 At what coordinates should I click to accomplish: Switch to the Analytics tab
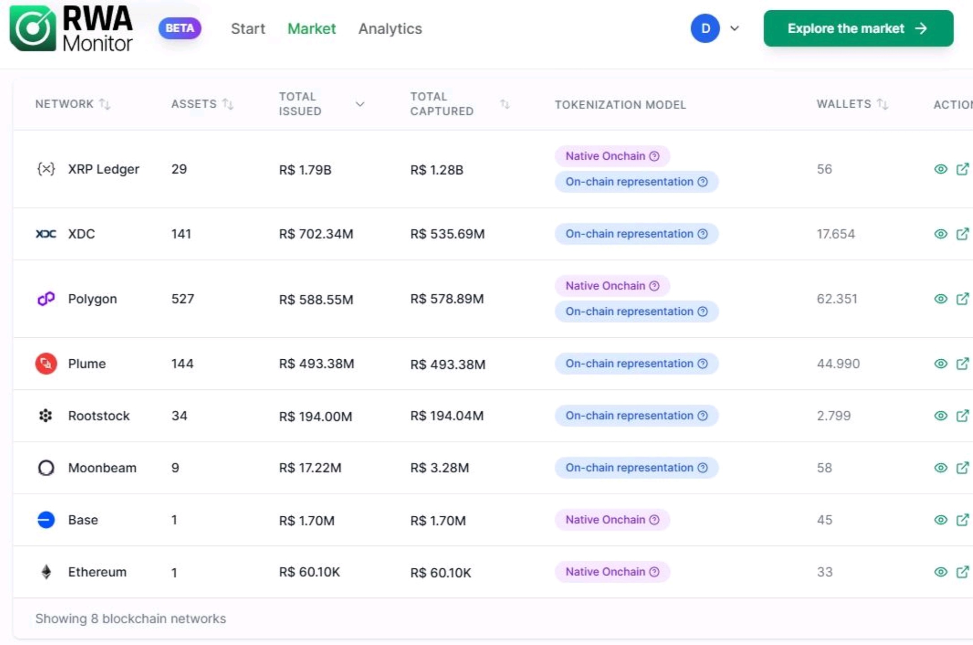click(390, 29)
